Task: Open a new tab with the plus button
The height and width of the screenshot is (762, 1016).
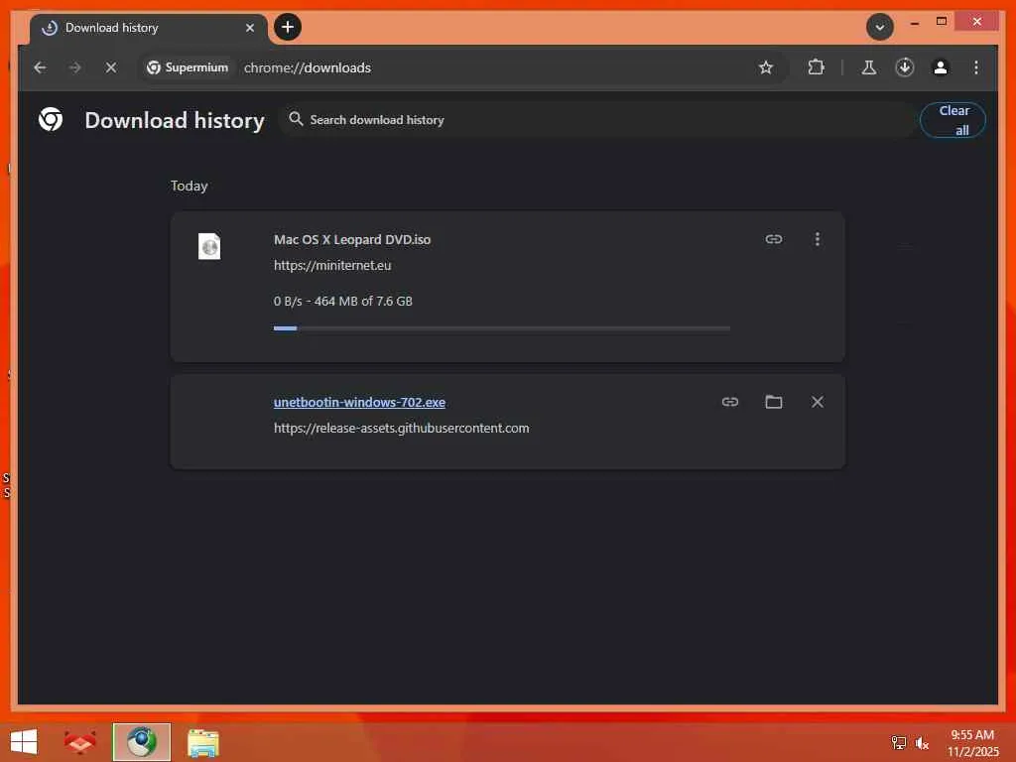Action: pos(288,27)
